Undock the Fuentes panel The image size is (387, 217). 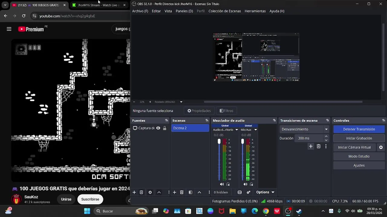166,121
